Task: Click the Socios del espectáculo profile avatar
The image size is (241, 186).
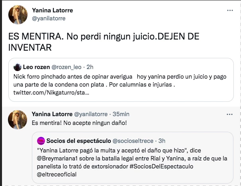Action: click(x=41, y=141)
